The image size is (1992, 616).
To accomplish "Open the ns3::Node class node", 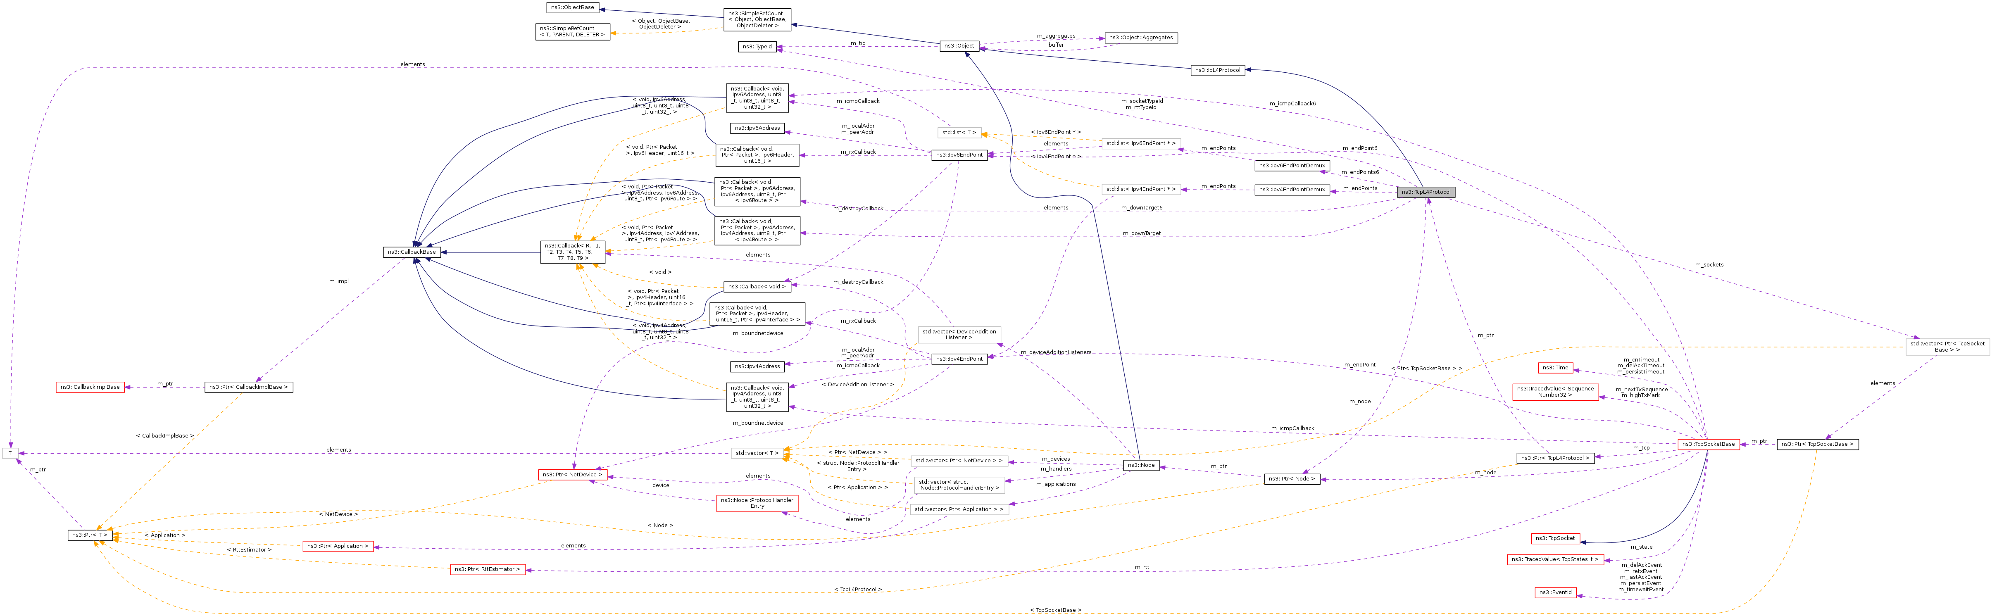I will pyautogui.click(x=1140, y=465).
